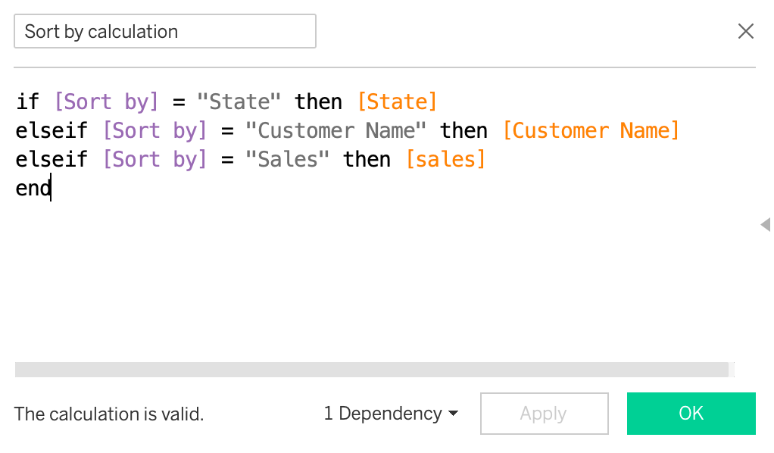This screenshot has height=453, width=774.
Task: Click the horizontal scrollbar of the editor
Action: [x=371, y=370]
